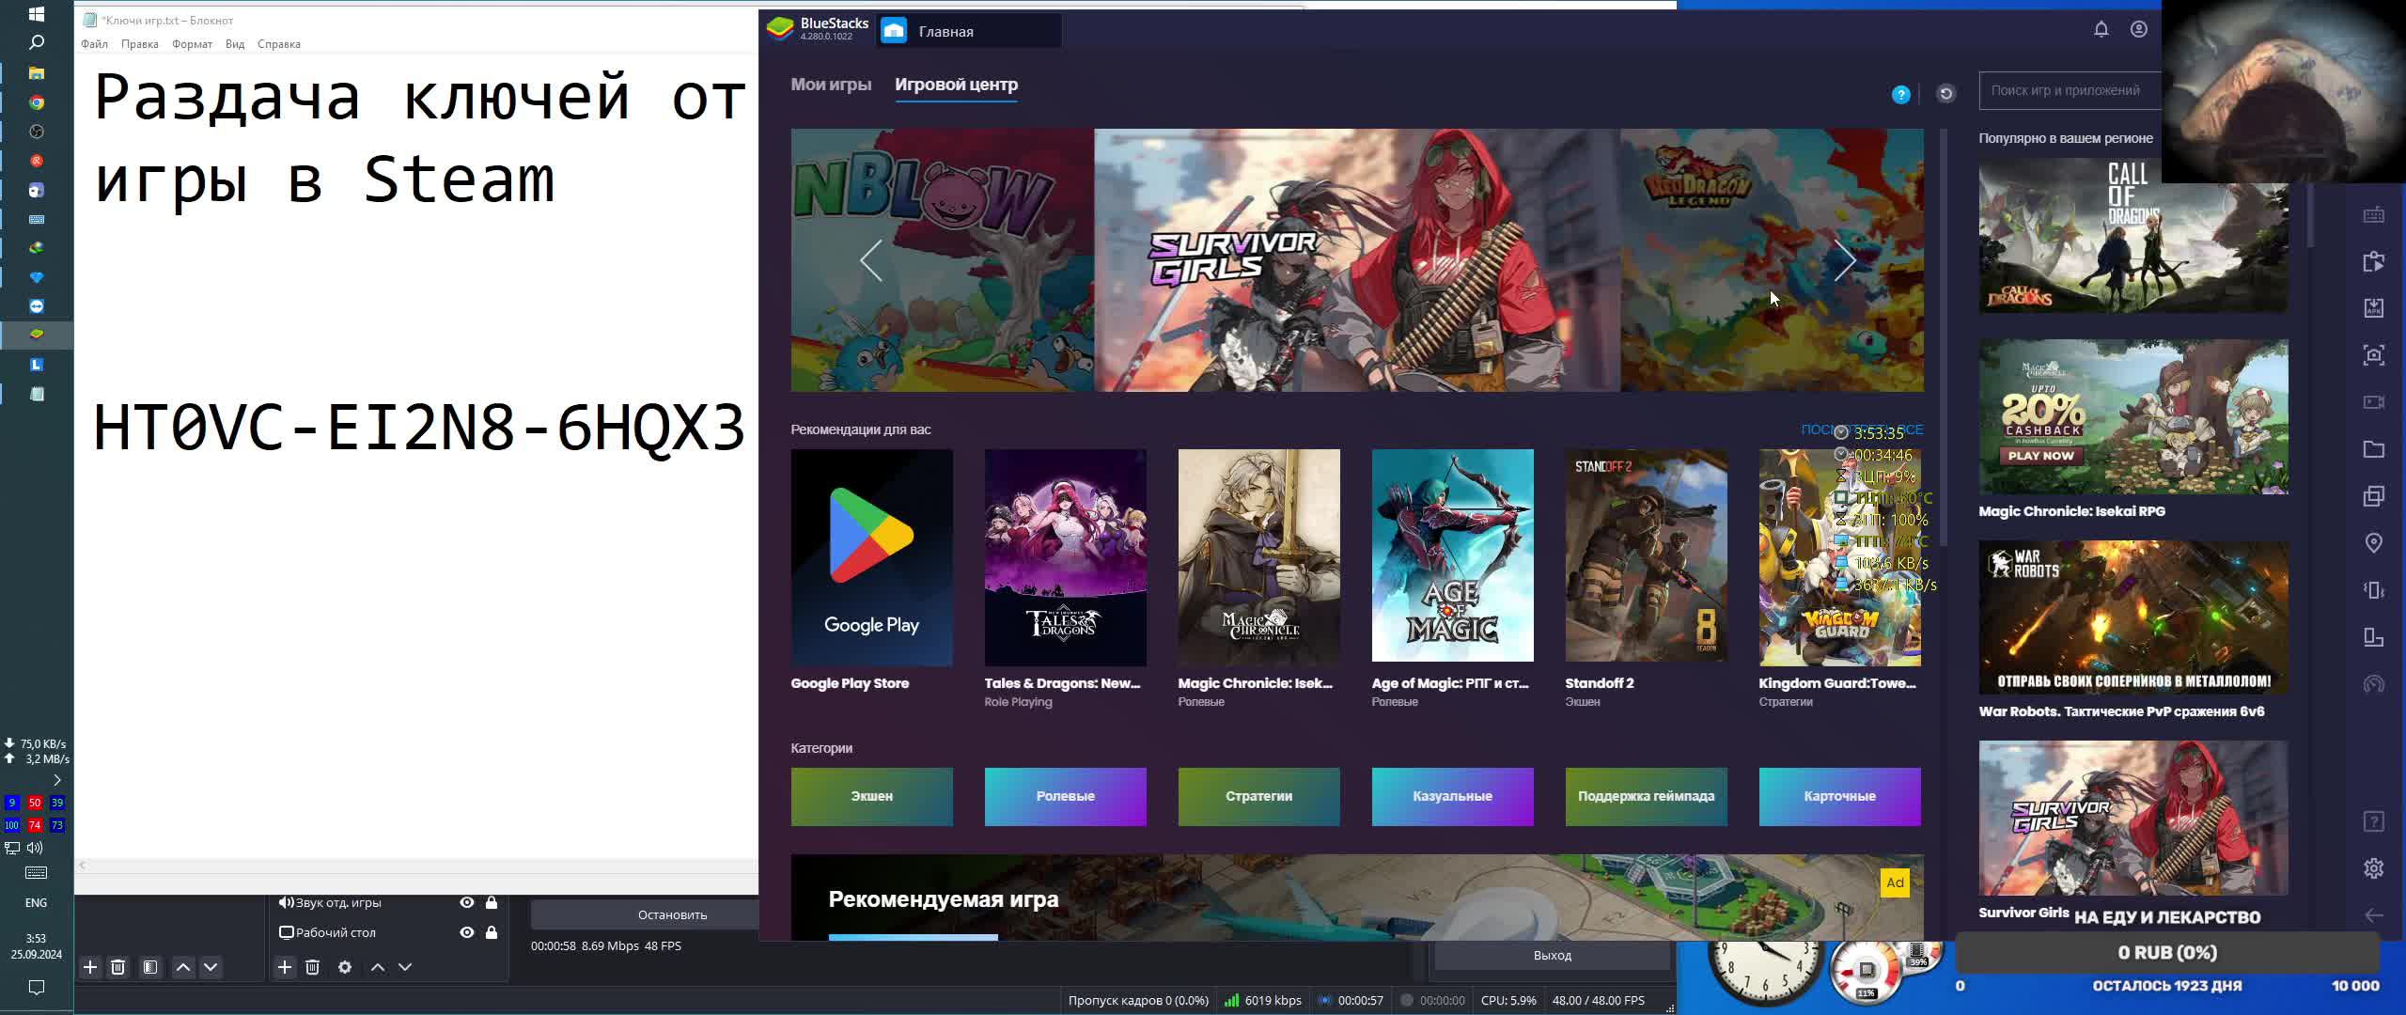Viewport: 2406px width, 1015px height.
Task: Toggle visibility of Звук отд. игры source
Action: pos(466,902)
